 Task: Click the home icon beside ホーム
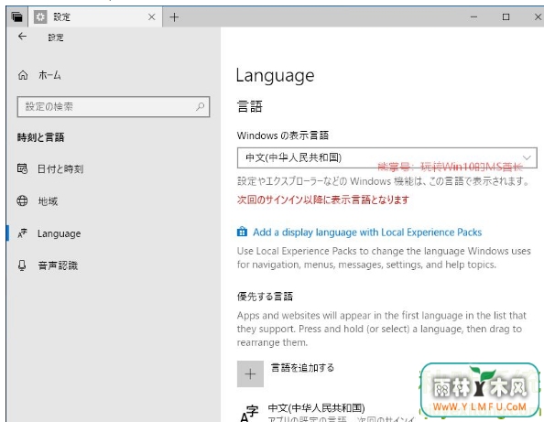point(23,75)
